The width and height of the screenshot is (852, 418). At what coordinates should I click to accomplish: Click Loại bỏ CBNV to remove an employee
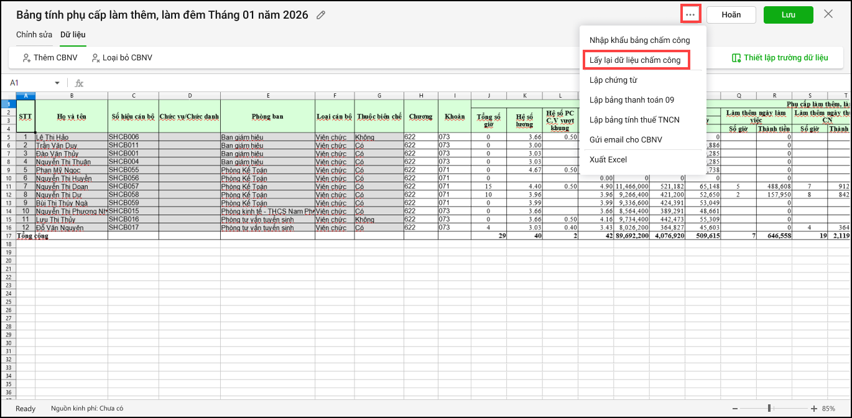coord(121,58)
